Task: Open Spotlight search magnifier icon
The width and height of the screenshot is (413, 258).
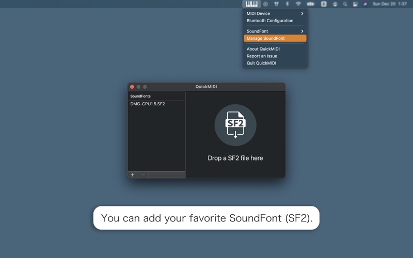Action: pos(345,4)
